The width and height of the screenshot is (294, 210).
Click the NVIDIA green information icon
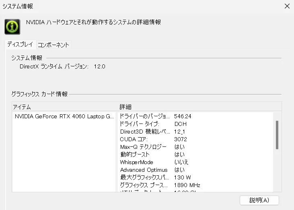(x=12, y=26)
